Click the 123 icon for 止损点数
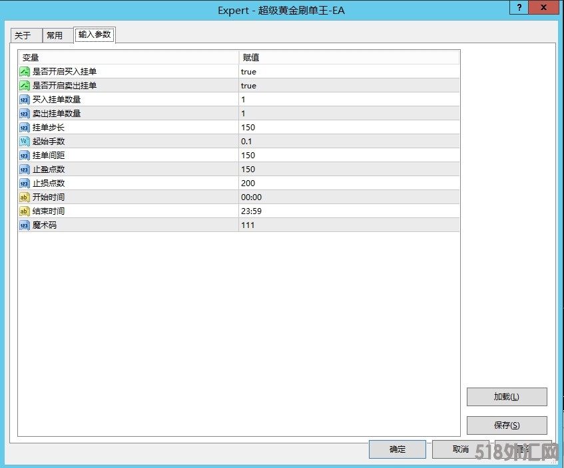 click(x=25, y=183)
